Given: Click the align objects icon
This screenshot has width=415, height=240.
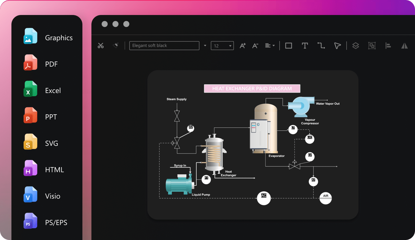Looking at the screenshot, I should (388, 46).
